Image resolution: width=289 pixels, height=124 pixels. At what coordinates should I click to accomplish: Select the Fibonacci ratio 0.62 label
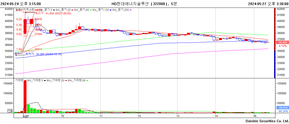pyautogui.click(x=19, y=34)
